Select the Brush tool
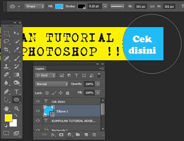 pos(17,58)
